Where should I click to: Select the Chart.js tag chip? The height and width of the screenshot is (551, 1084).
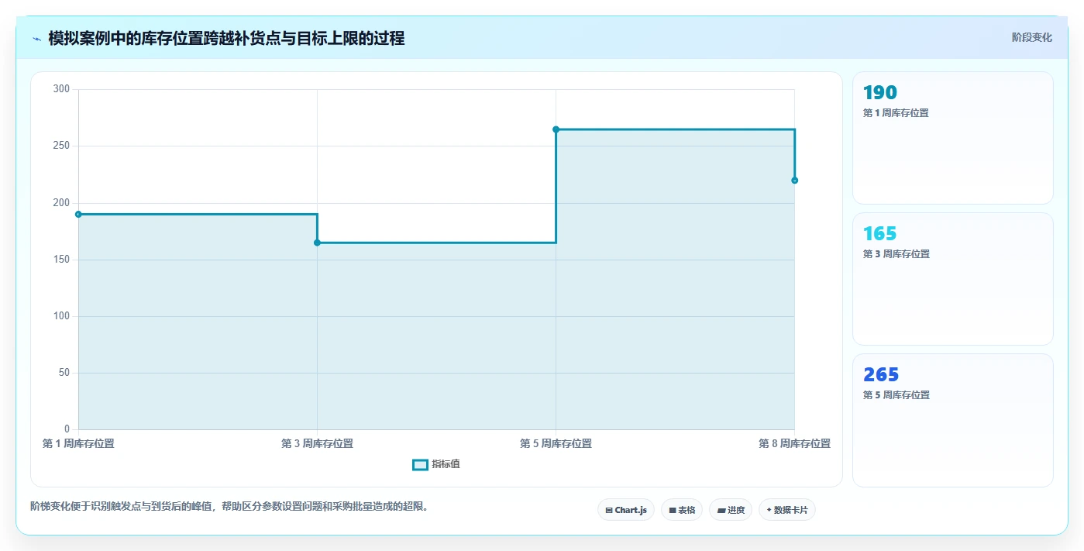point(626,510)
